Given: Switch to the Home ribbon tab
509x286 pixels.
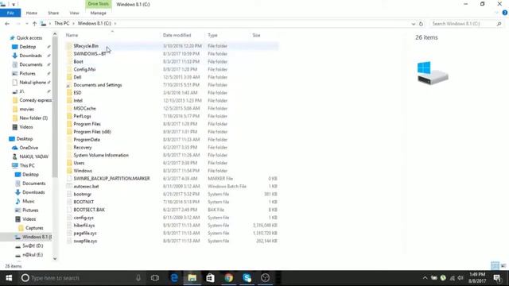Looking at the screenshot, I should click(x=32, y=13).
